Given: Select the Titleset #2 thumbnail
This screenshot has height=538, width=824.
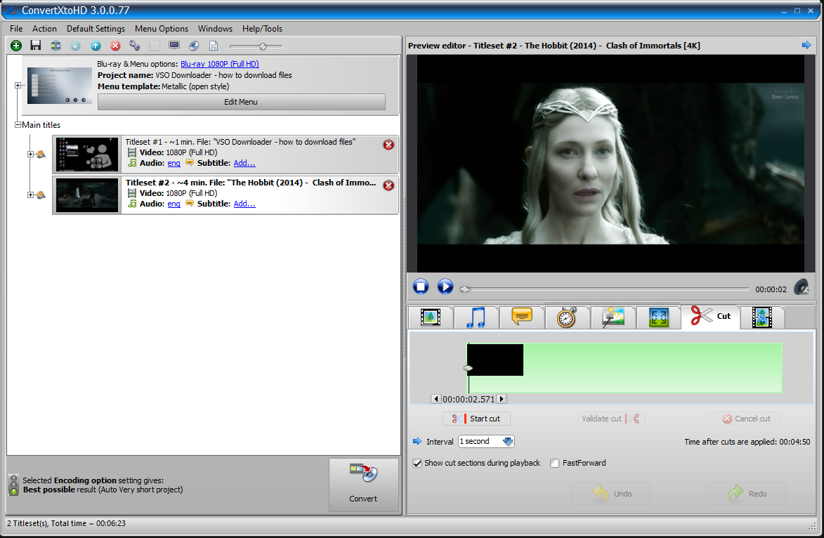Looking at the screenshot, I should pos(87,195).
